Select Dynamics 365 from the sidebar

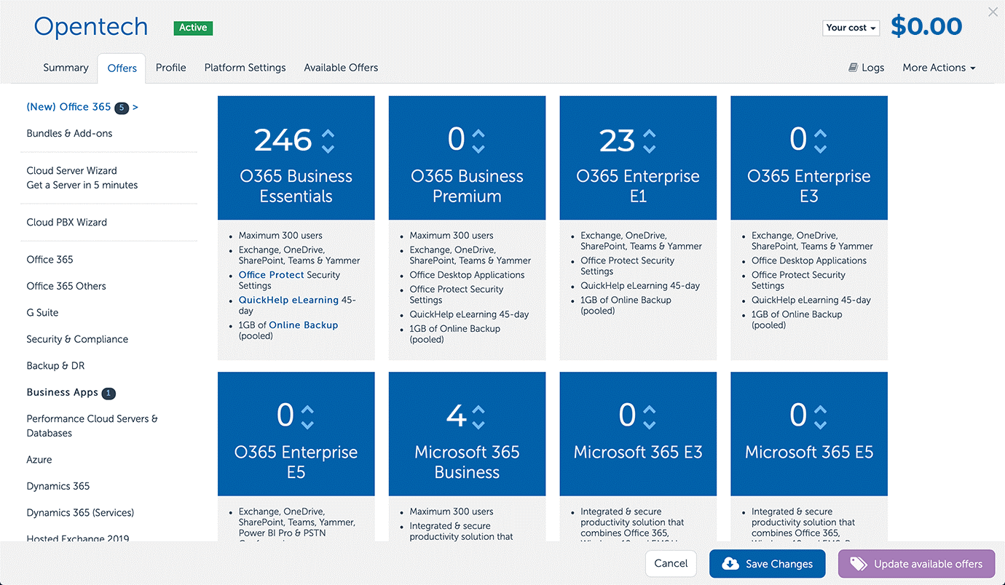click(x=58, y=485)
